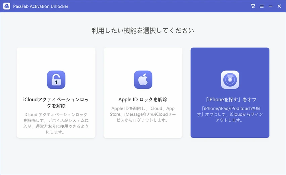Screen dimensions: 286x175
Task: Select iCloudアクティベーションロックを解除 title
Action: [x=56, y=103]
